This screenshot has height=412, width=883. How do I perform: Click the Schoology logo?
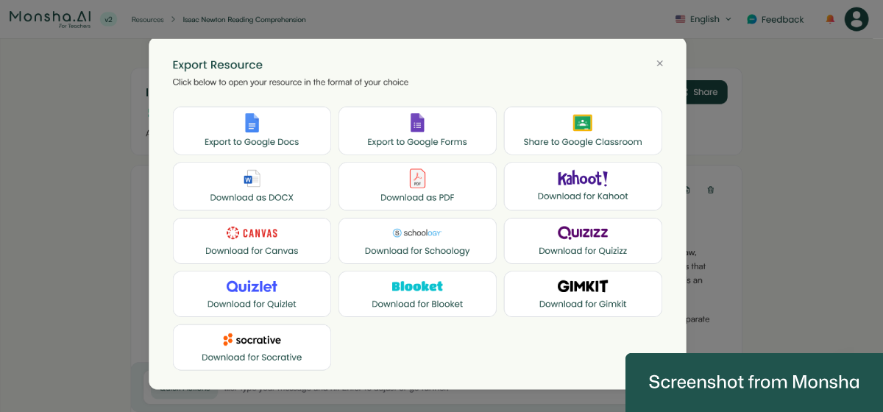tap(417, 232)
